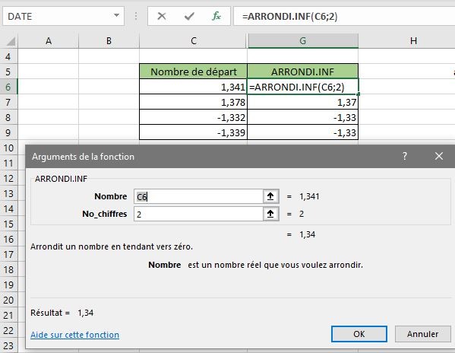455x353 pixels.
Task: Click in formula bar text =ARRONDI.INF(C6;2)
Action: pos(290,16)
